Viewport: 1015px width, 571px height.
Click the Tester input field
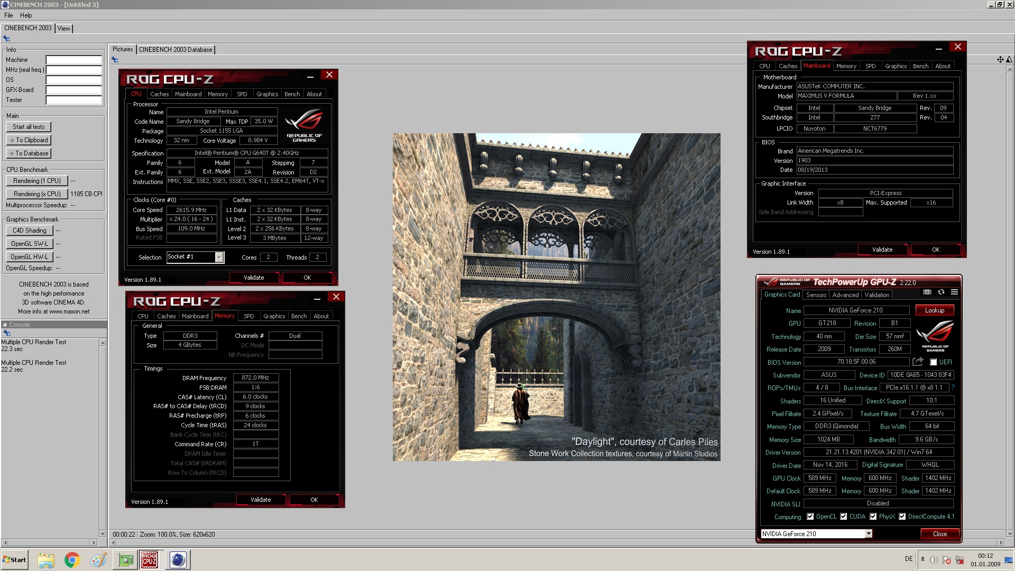pos(73,100)
